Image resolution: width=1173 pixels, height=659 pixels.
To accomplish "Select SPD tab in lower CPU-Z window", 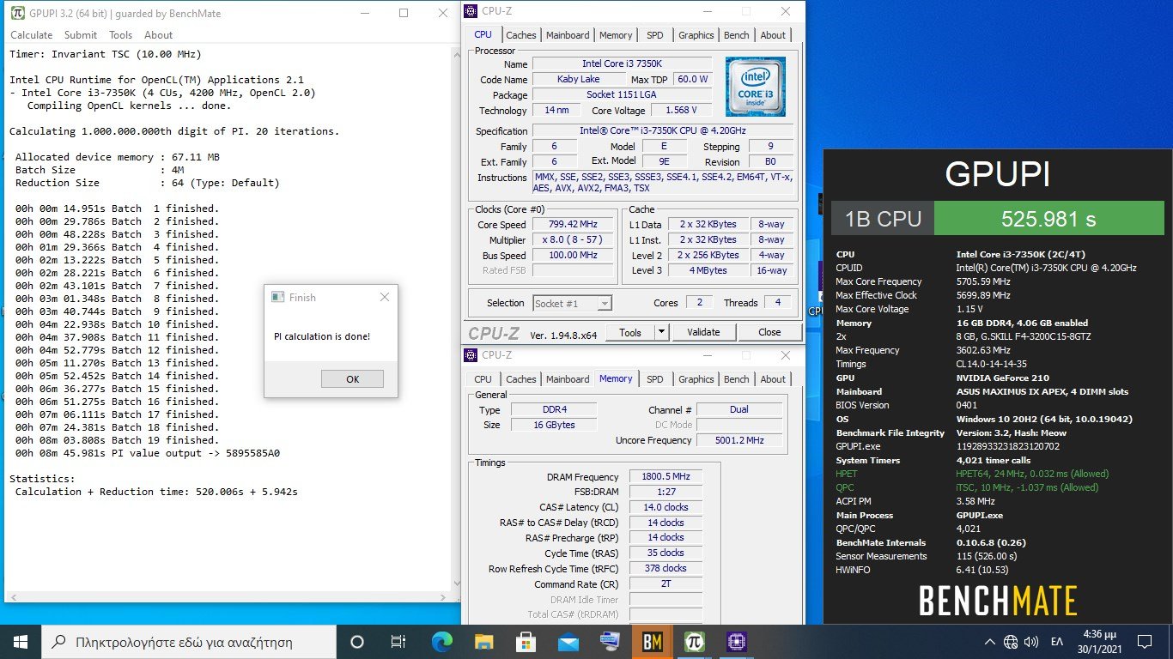I will [x=654, y=379].
